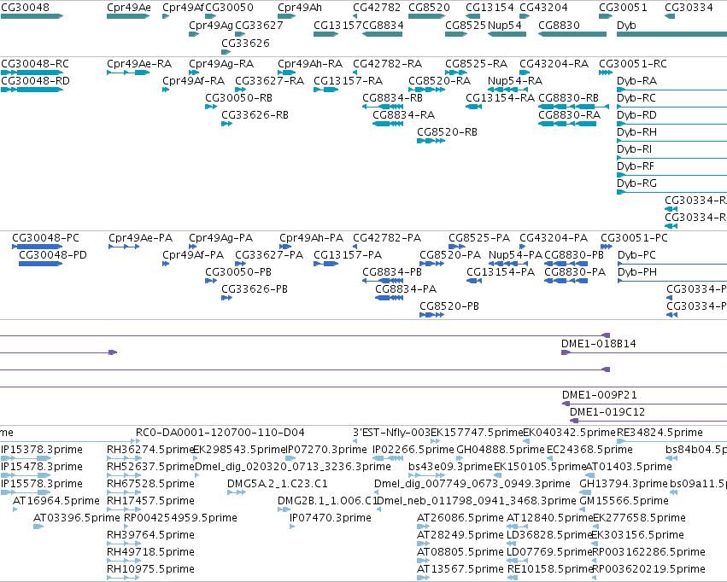Viewport: 727px width, 582px height.
Task: Select EST RH10975.5prime
Action: pos(150,569)
